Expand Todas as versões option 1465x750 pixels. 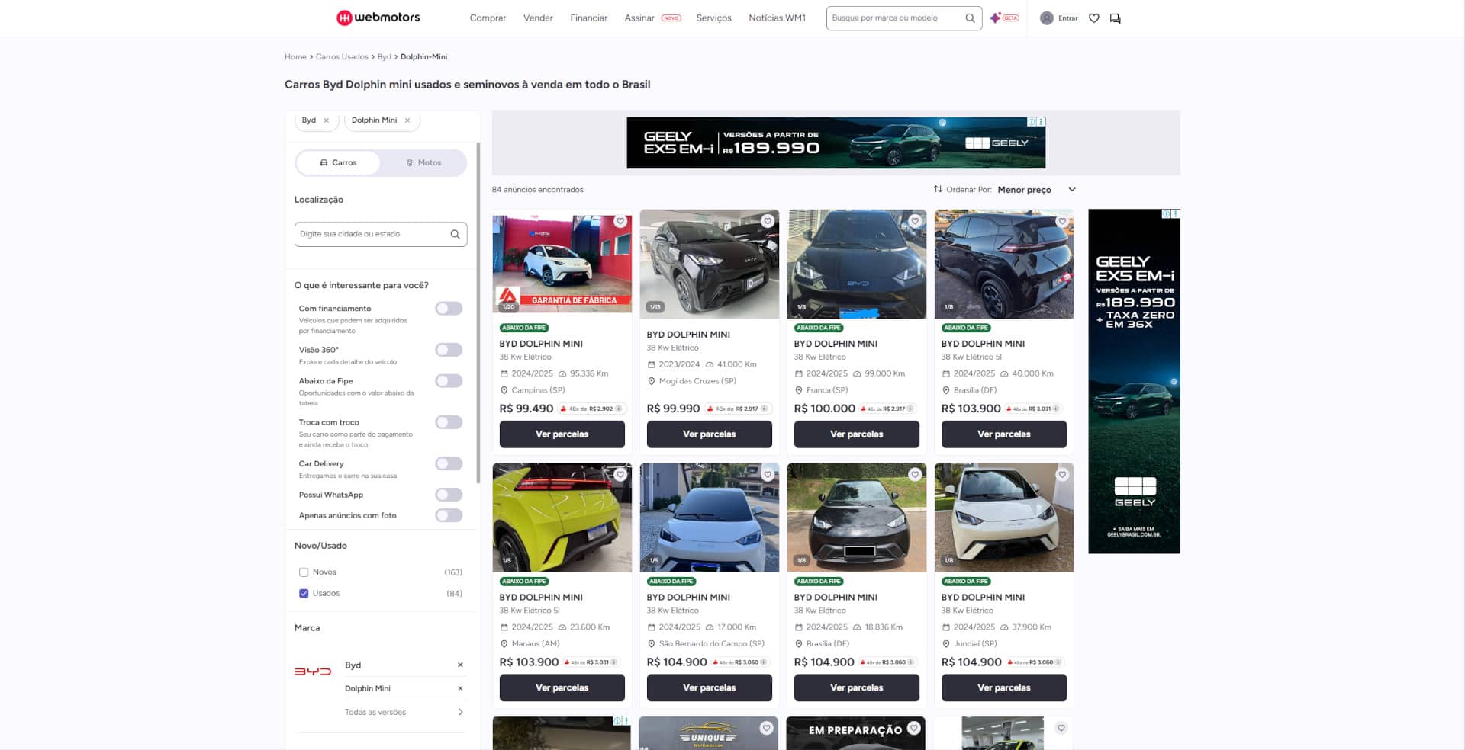pos(404,713)
